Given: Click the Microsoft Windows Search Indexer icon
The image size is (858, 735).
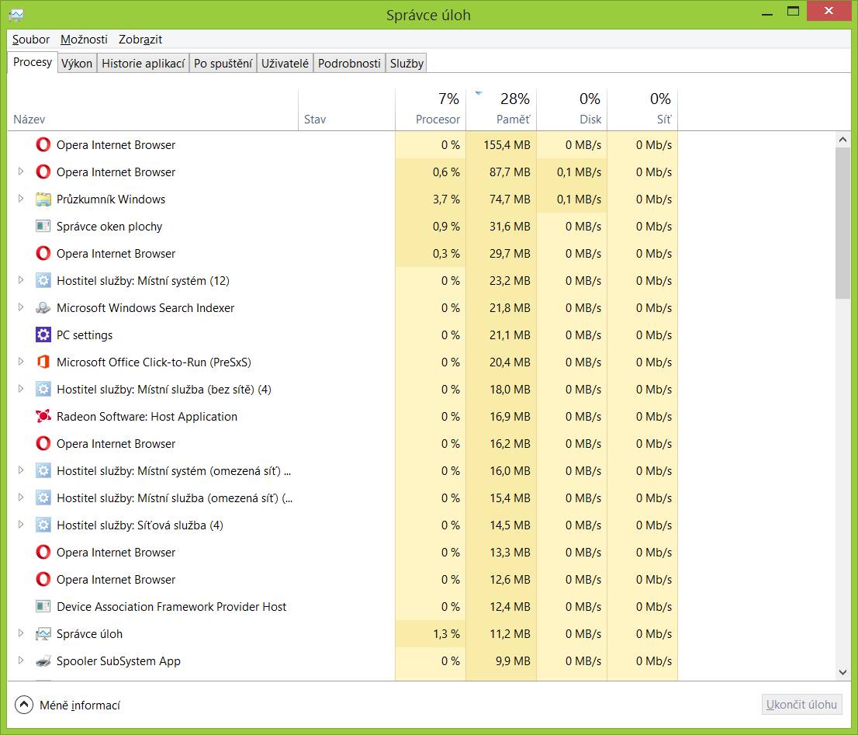Looking at the screenshot, I should point(43,307).
